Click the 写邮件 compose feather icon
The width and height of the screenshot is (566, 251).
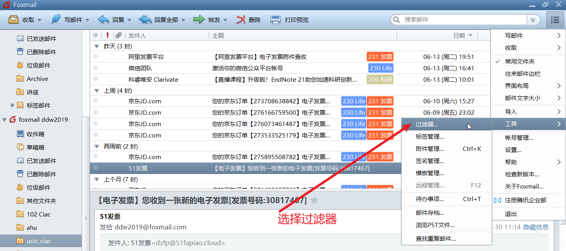(x=56, y=20)
